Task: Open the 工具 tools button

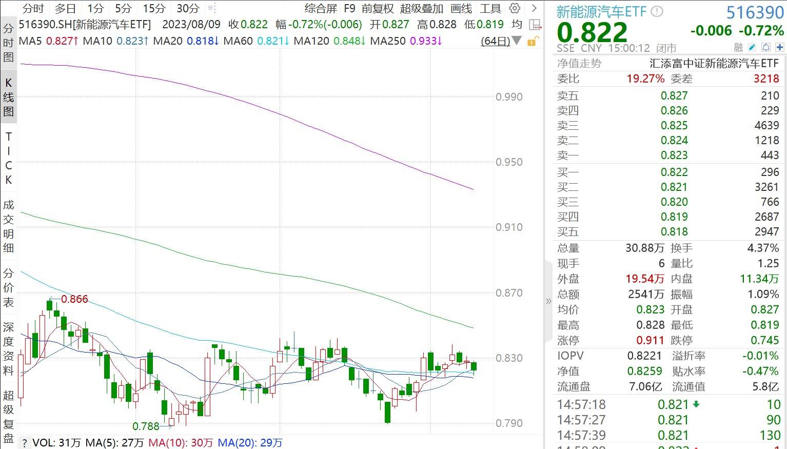Action: coord(490,8)
